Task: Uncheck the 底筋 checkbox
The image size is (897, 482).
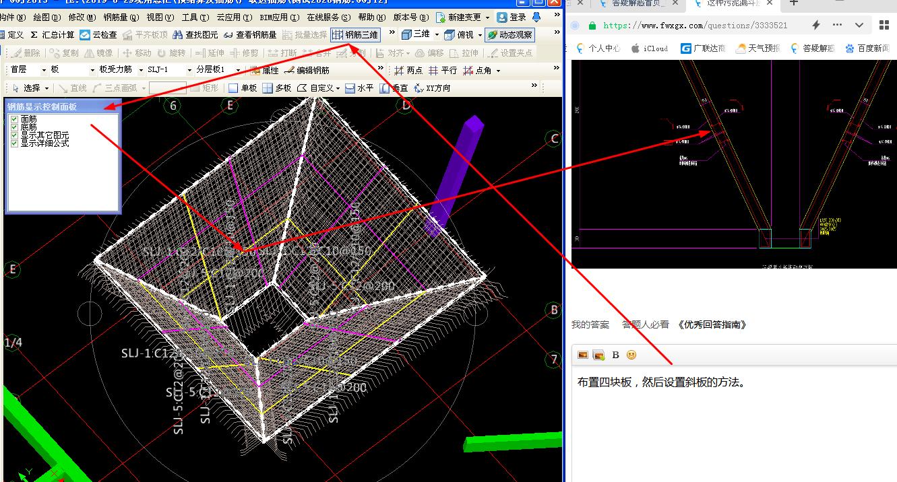Action: pos(14,127)
